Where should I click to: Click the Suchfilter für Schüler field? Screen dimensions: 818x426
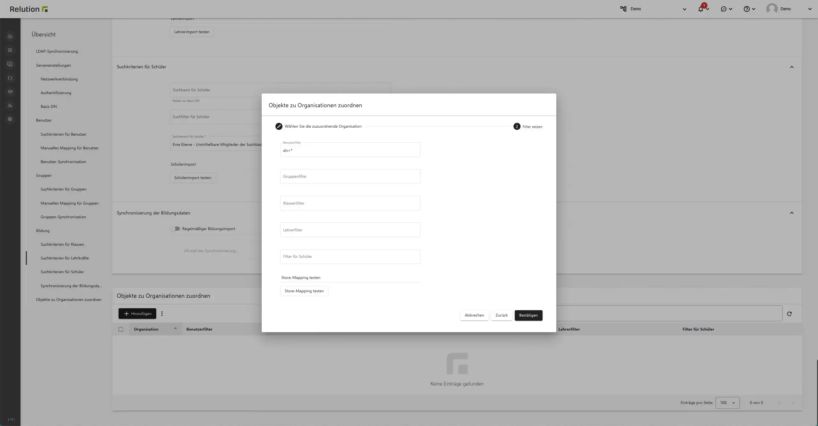(x=216, y=117)
